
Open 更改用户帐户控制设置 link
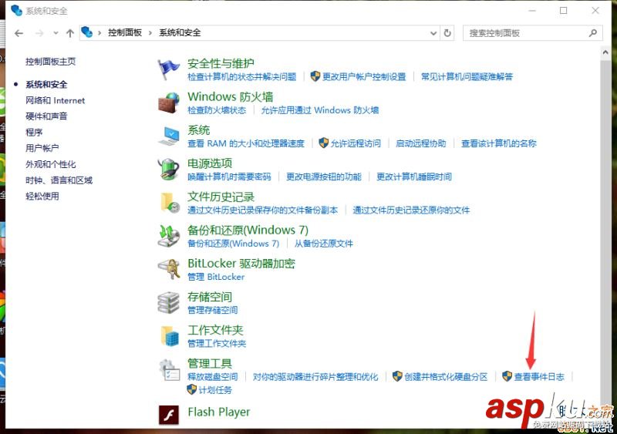tap(363, 77)
